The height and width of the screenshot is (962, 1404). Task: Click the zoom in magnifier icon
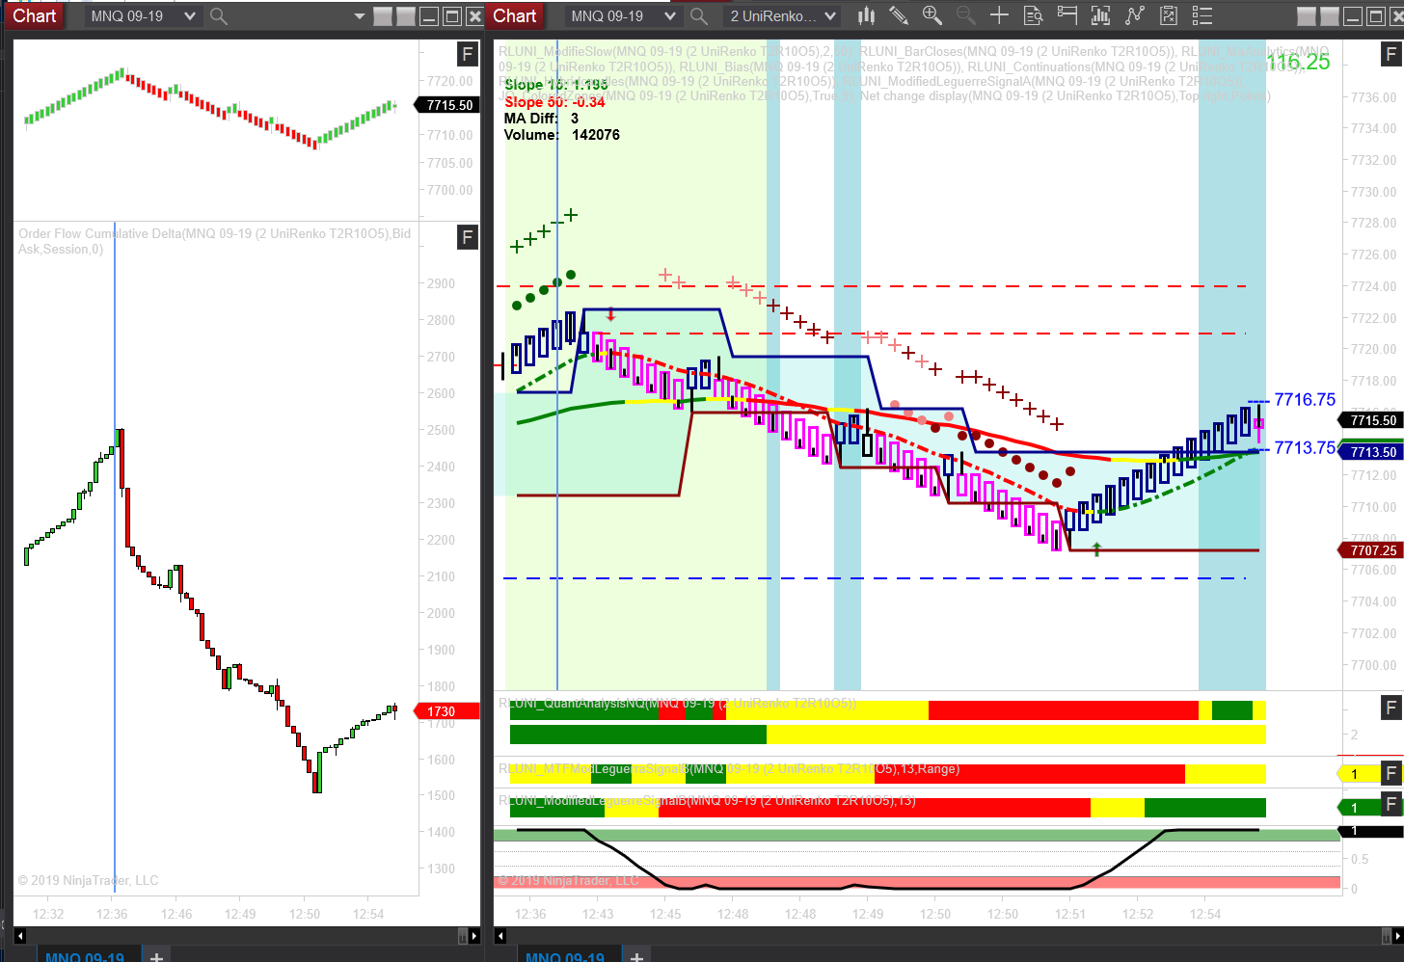931,15
